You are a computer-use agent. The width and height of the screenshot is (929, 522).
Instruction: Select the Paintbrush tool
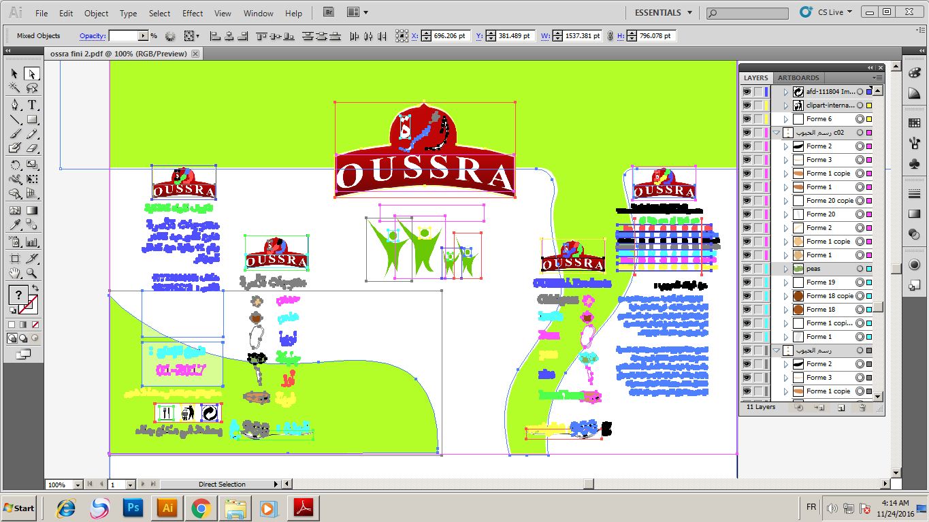pyautogui.click(x=14, y=134)
